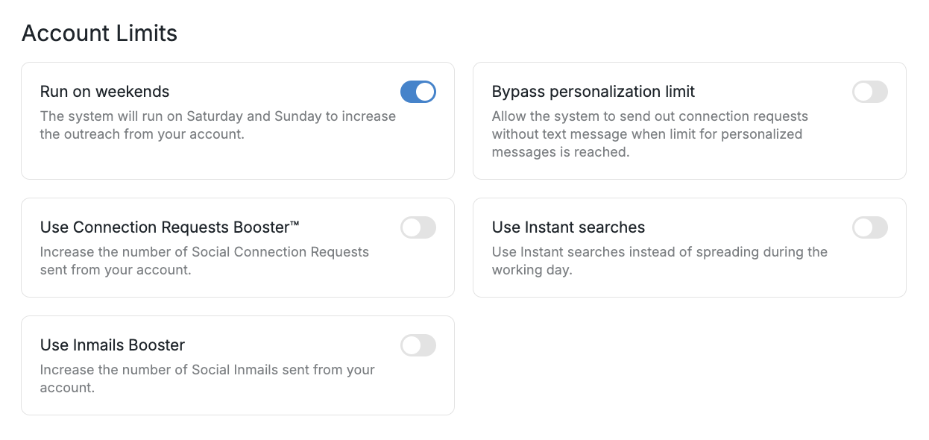Screen dimensions: 929x440
Task: Click empty space in Use Inmails Booster card
Action: click(298, 399)
